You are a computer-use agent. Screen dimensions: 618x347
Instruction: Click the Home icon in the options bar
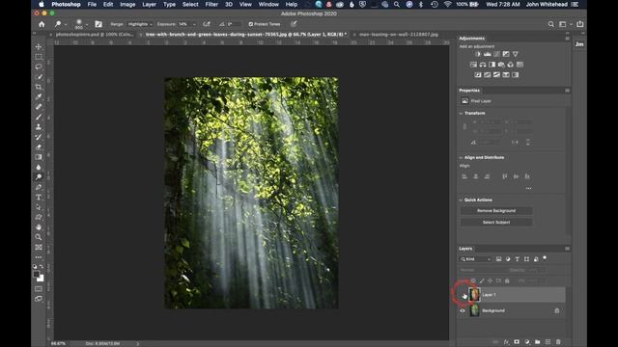tap(42, 24)
